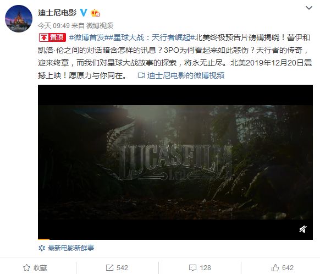320x274 pixels.
Task: Open the 最新电影新鲜事 topic link
Action: (x=71, y=248)
